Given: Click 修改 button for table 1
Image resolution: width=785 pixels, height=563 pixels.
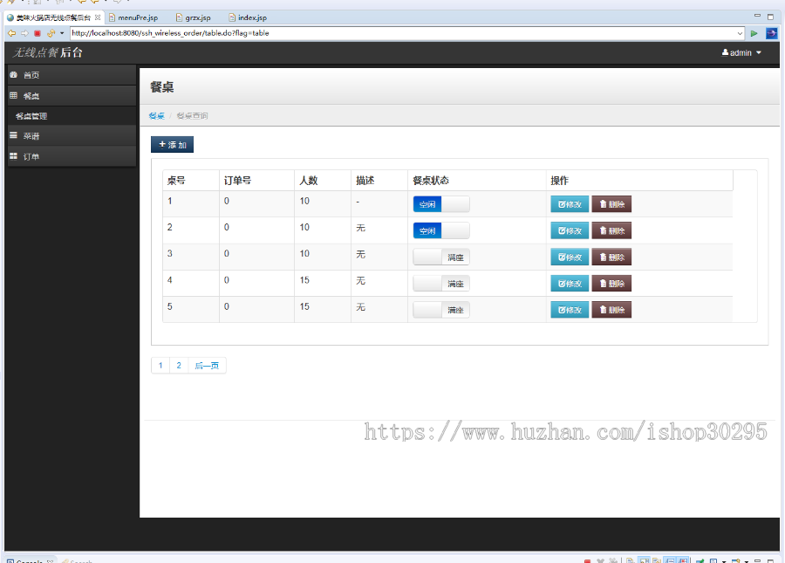Looking at the screenshot, I should [570, 204].
